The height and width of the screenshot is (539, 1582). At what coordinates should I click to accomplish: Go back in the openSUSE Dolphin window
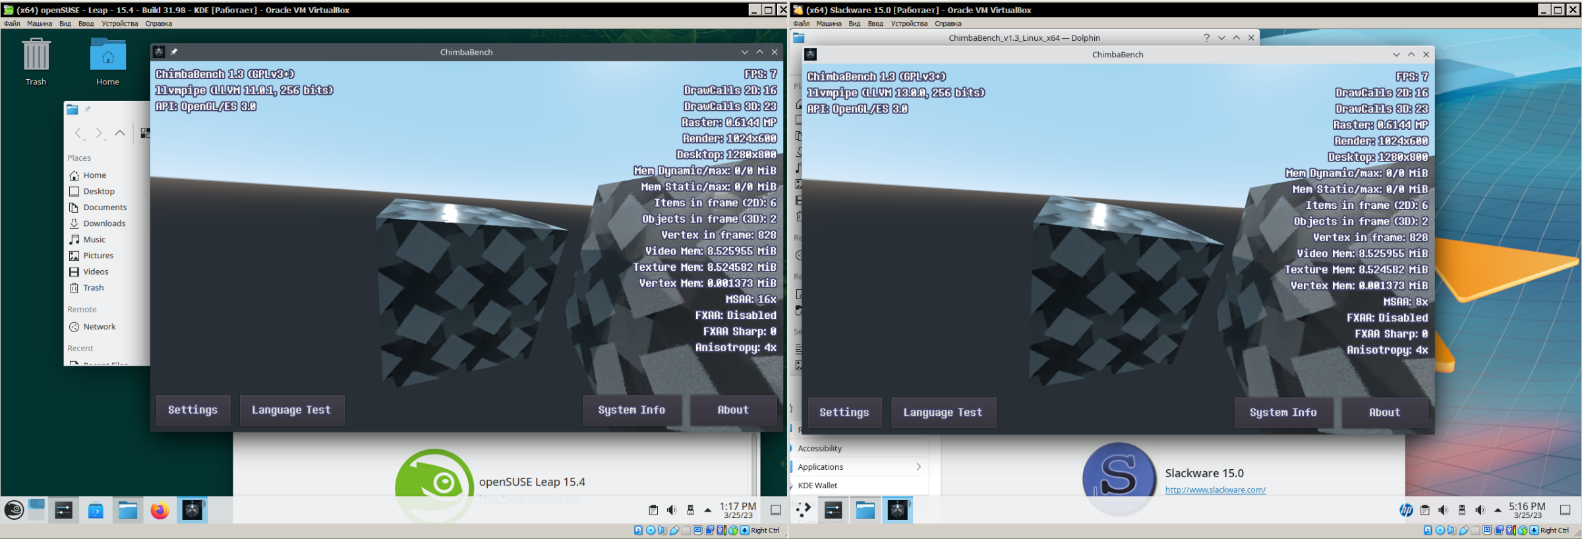(78, 133)
